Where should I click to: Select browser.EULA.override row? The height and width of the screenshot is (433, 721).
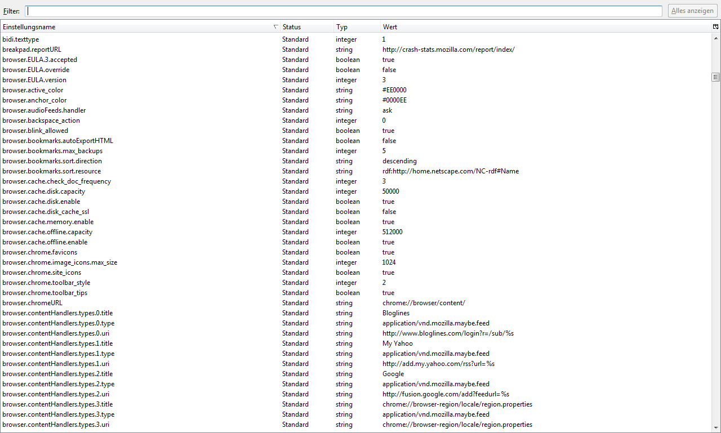point(356,70)
